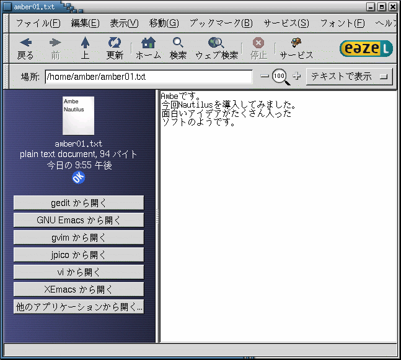The image size is (401, 360).
Task: Close the amber01.txt window
Action: (393, 7)
